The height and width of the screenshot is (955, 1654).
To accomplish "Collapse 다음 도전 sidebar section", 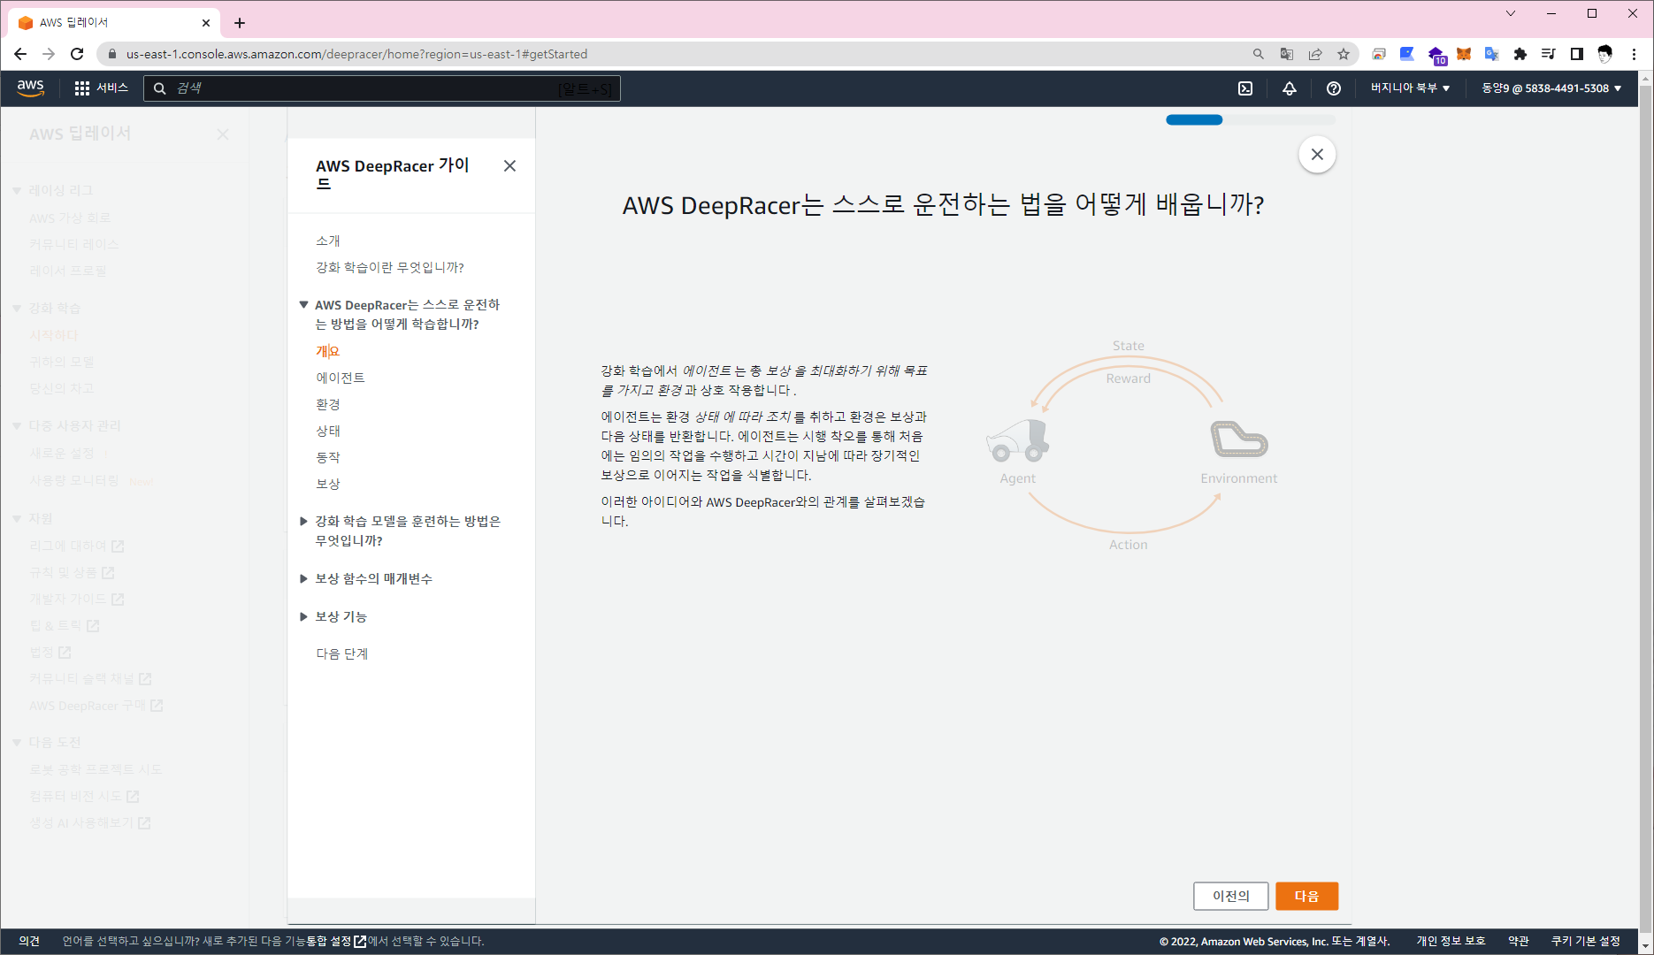I will (17, 743).
